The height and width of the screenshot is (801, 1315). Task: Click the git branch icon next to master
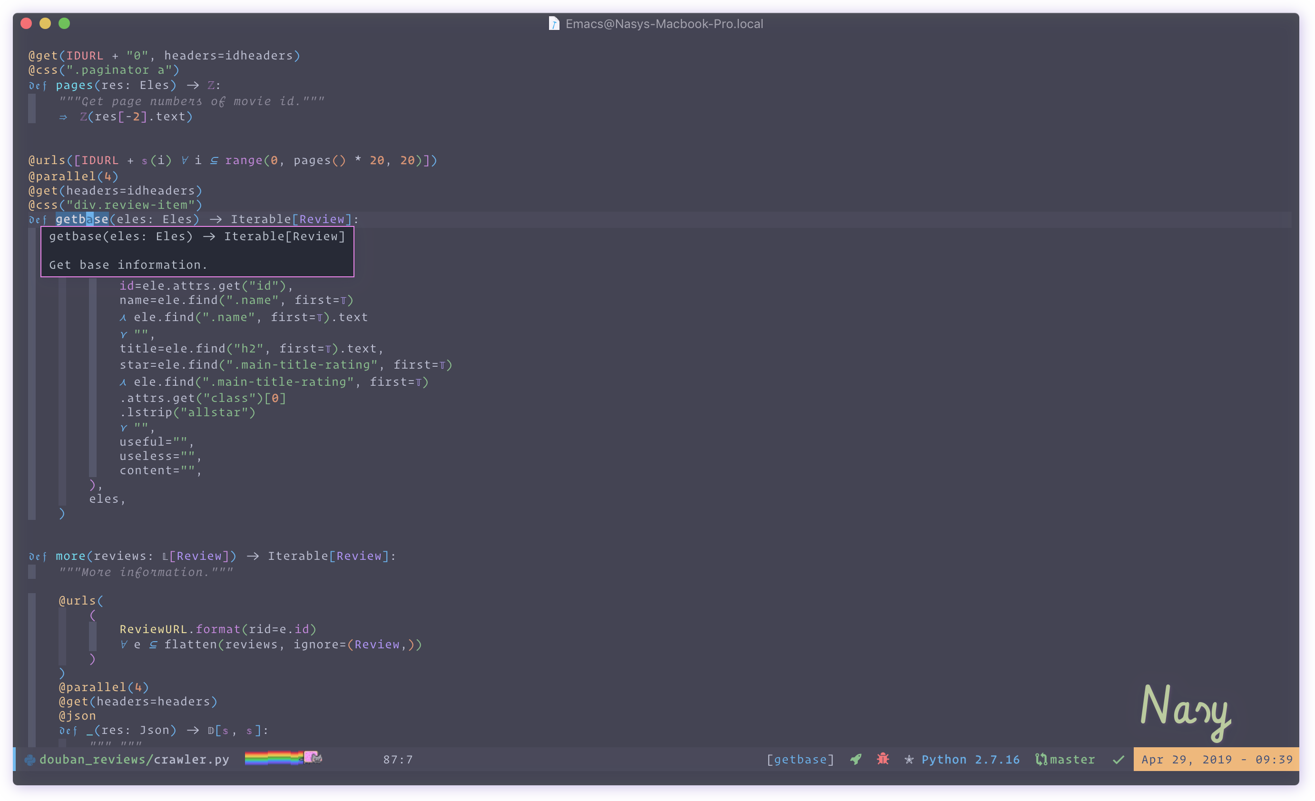click(1040, 759)
